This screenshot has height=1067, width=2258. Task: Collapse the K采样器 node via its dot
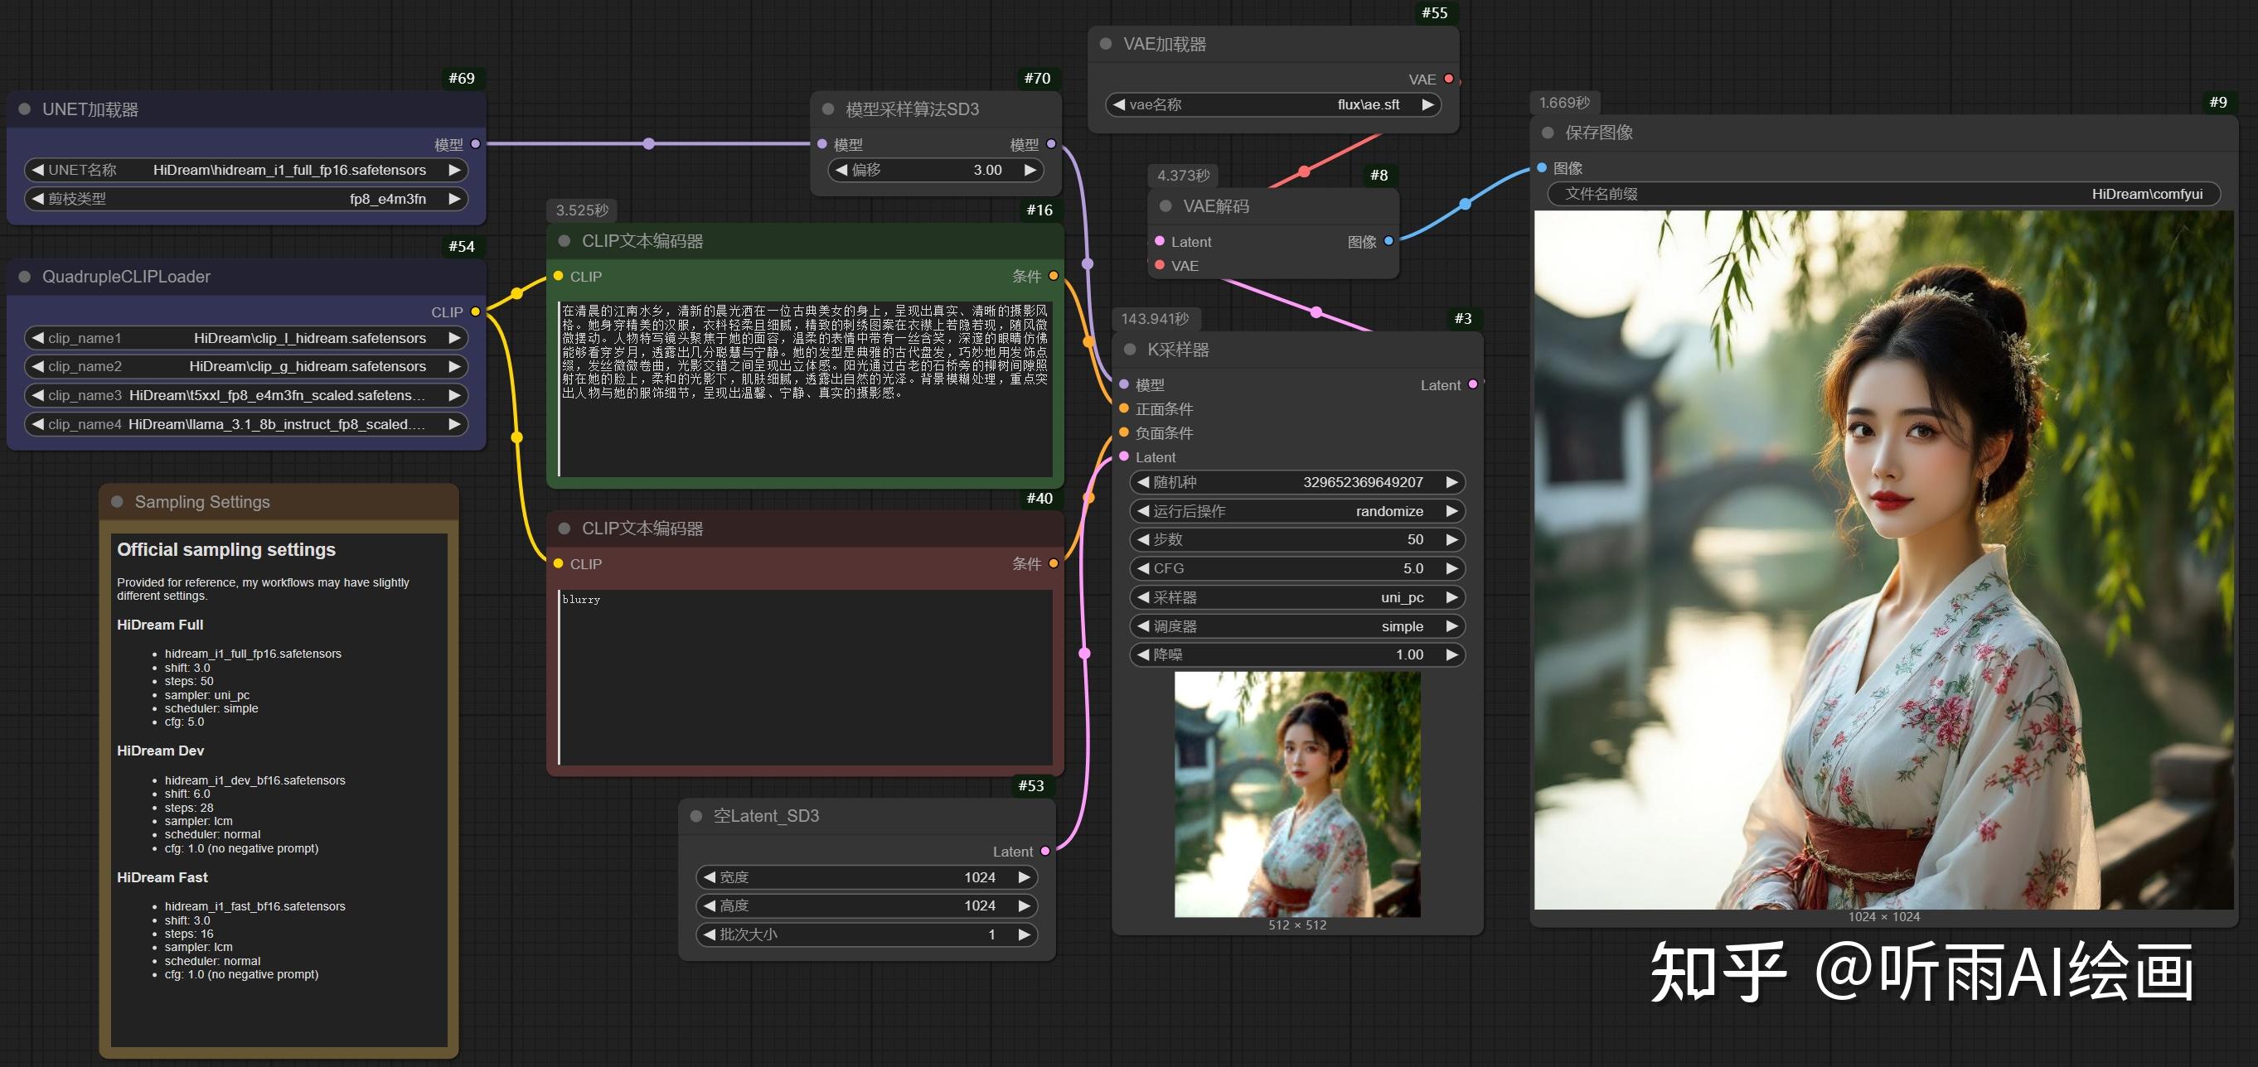(1130, 350)
